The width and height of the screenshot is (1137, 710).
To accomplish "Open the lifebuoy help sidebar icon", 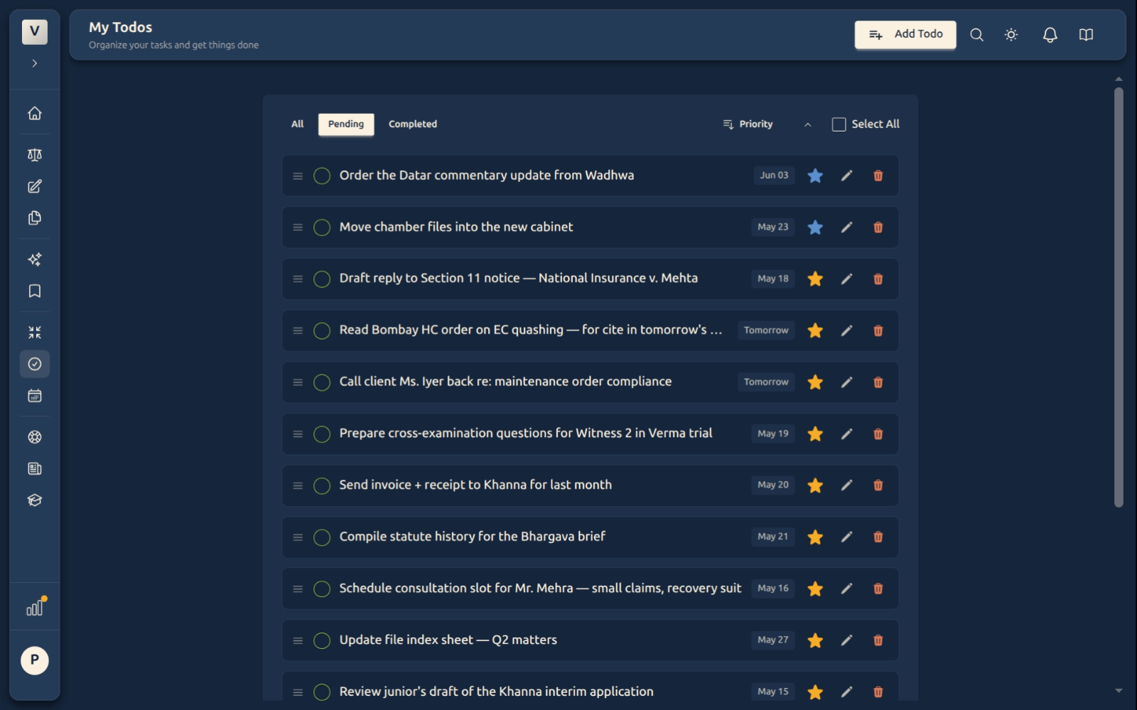I will tap(34, 437).
